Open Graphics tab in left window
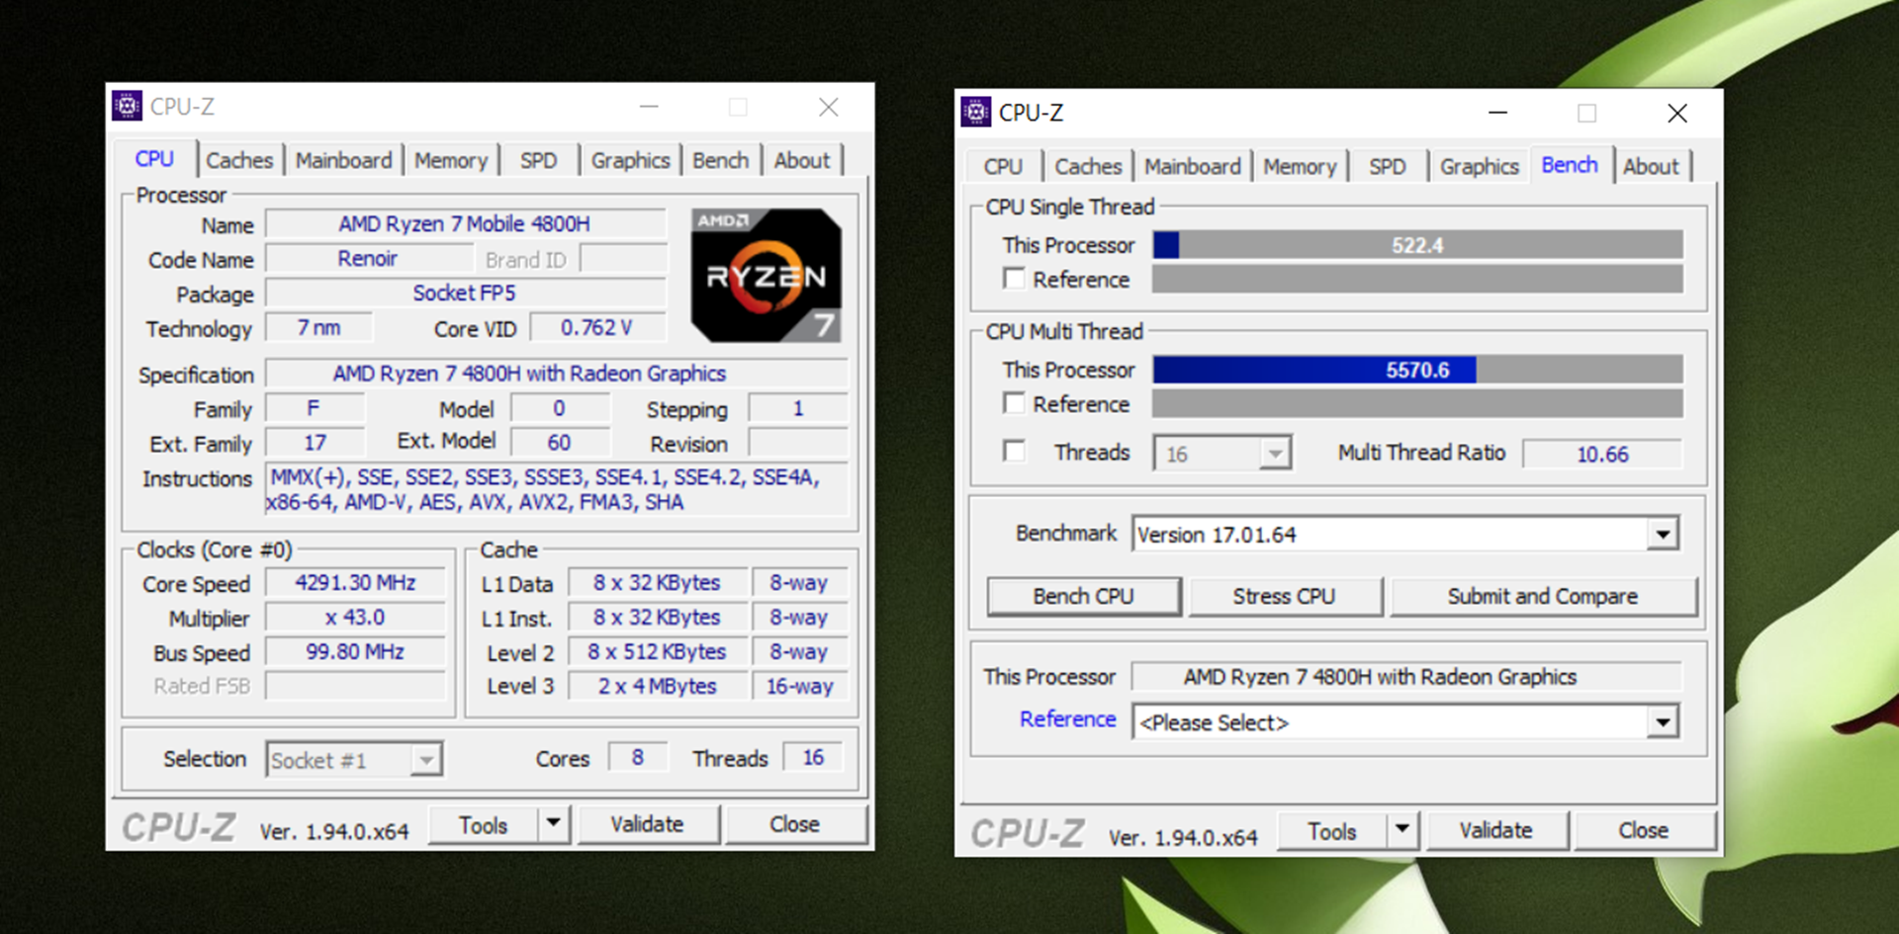Screen dimensions: 1899x934 click(630, 160)
